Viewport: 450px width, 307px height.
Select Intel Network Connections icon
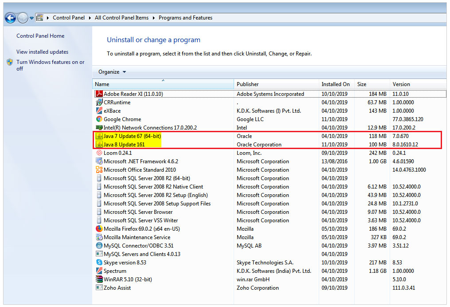point(99,127)
